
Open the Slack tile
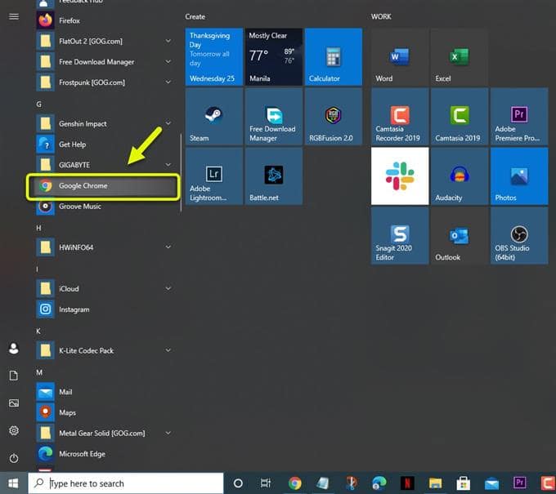[400, 176]
